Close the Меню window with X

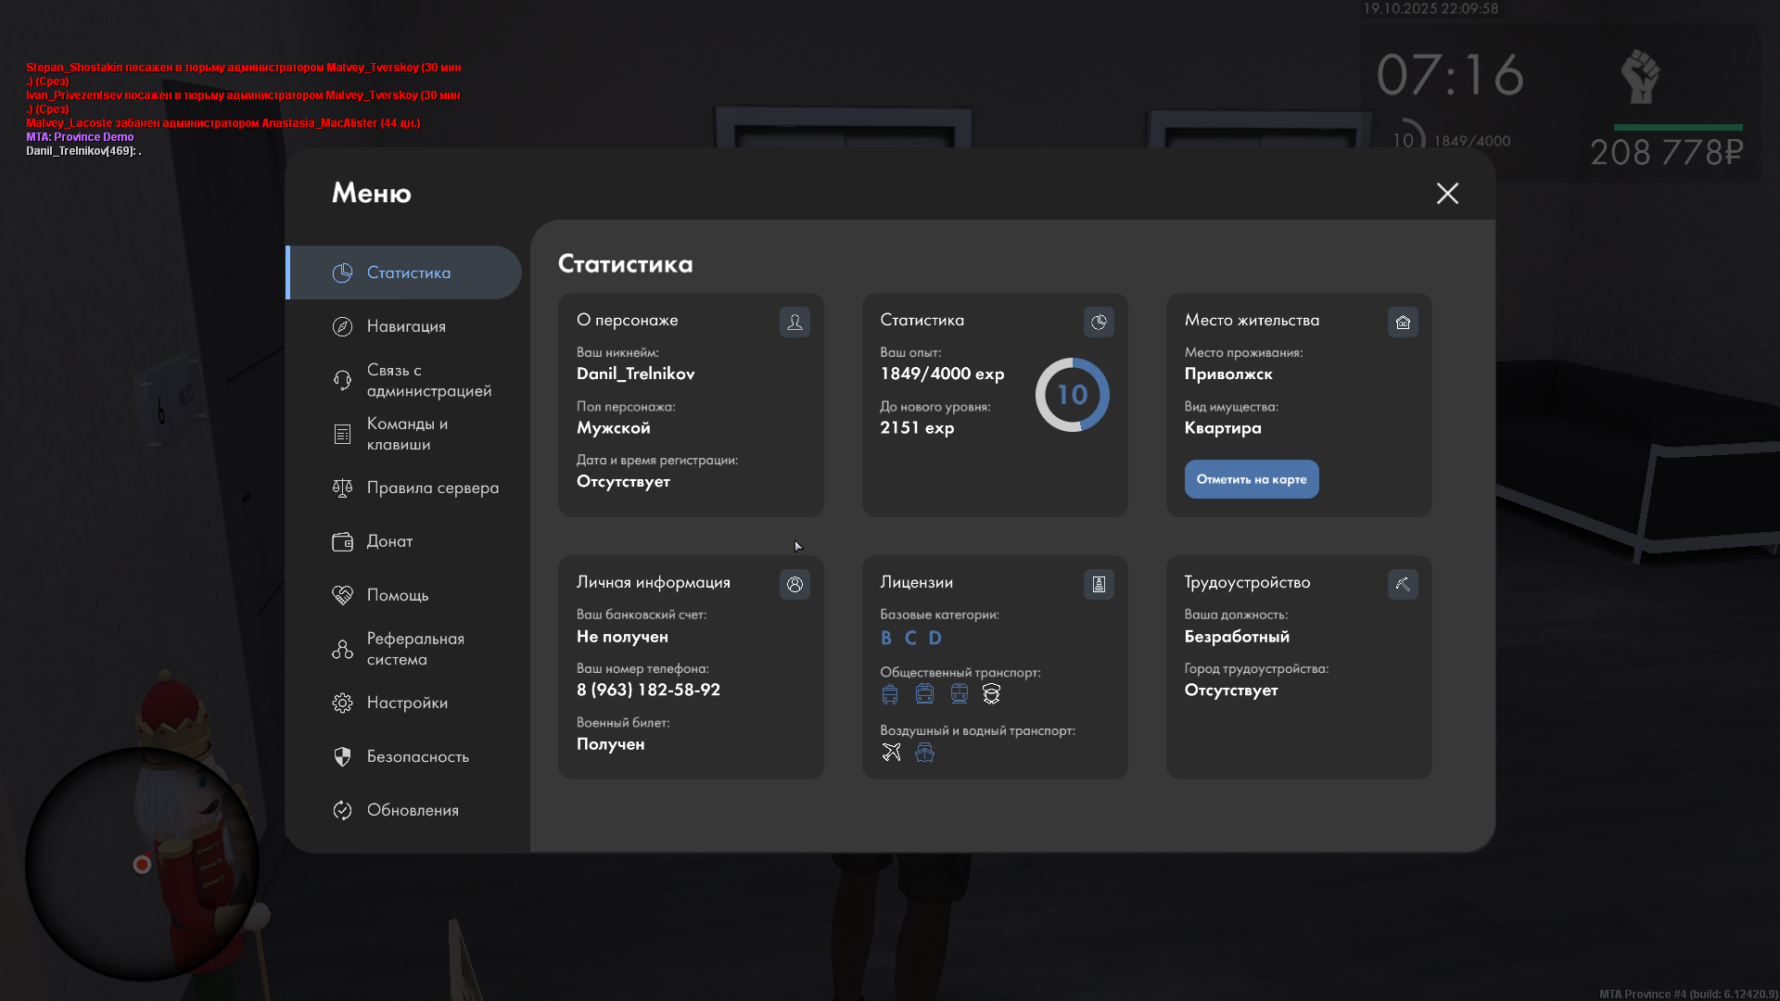pyautogui.click(x=1447, y=193)
